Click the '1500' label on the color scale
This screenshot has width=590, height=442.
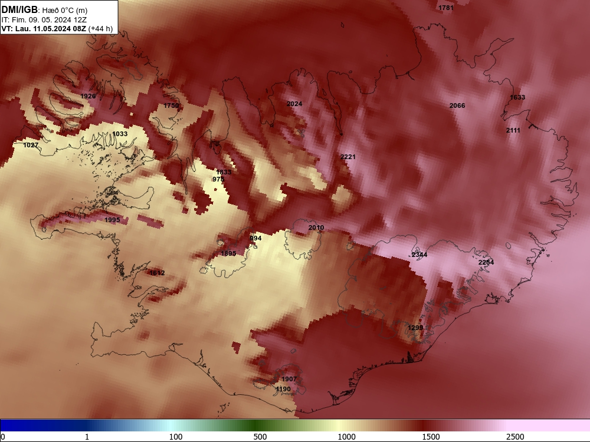tap(431, 437)
